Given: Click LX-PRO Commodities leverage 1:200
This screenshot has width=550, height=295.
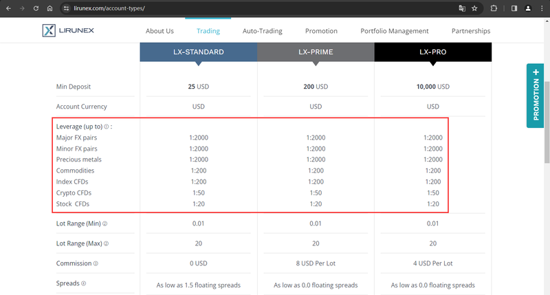Looking at the screenshot, I should pyautogui.click(x=433, y=171).
